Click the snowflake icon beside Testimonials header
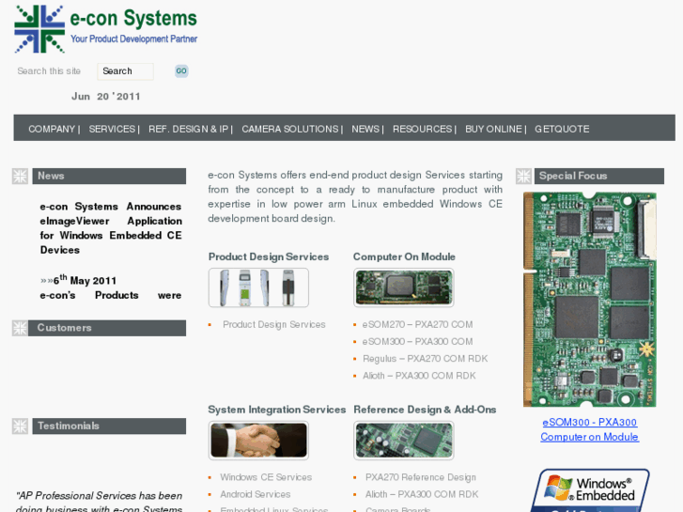Screen dimensions: 683x512 (x=20, y=427)
